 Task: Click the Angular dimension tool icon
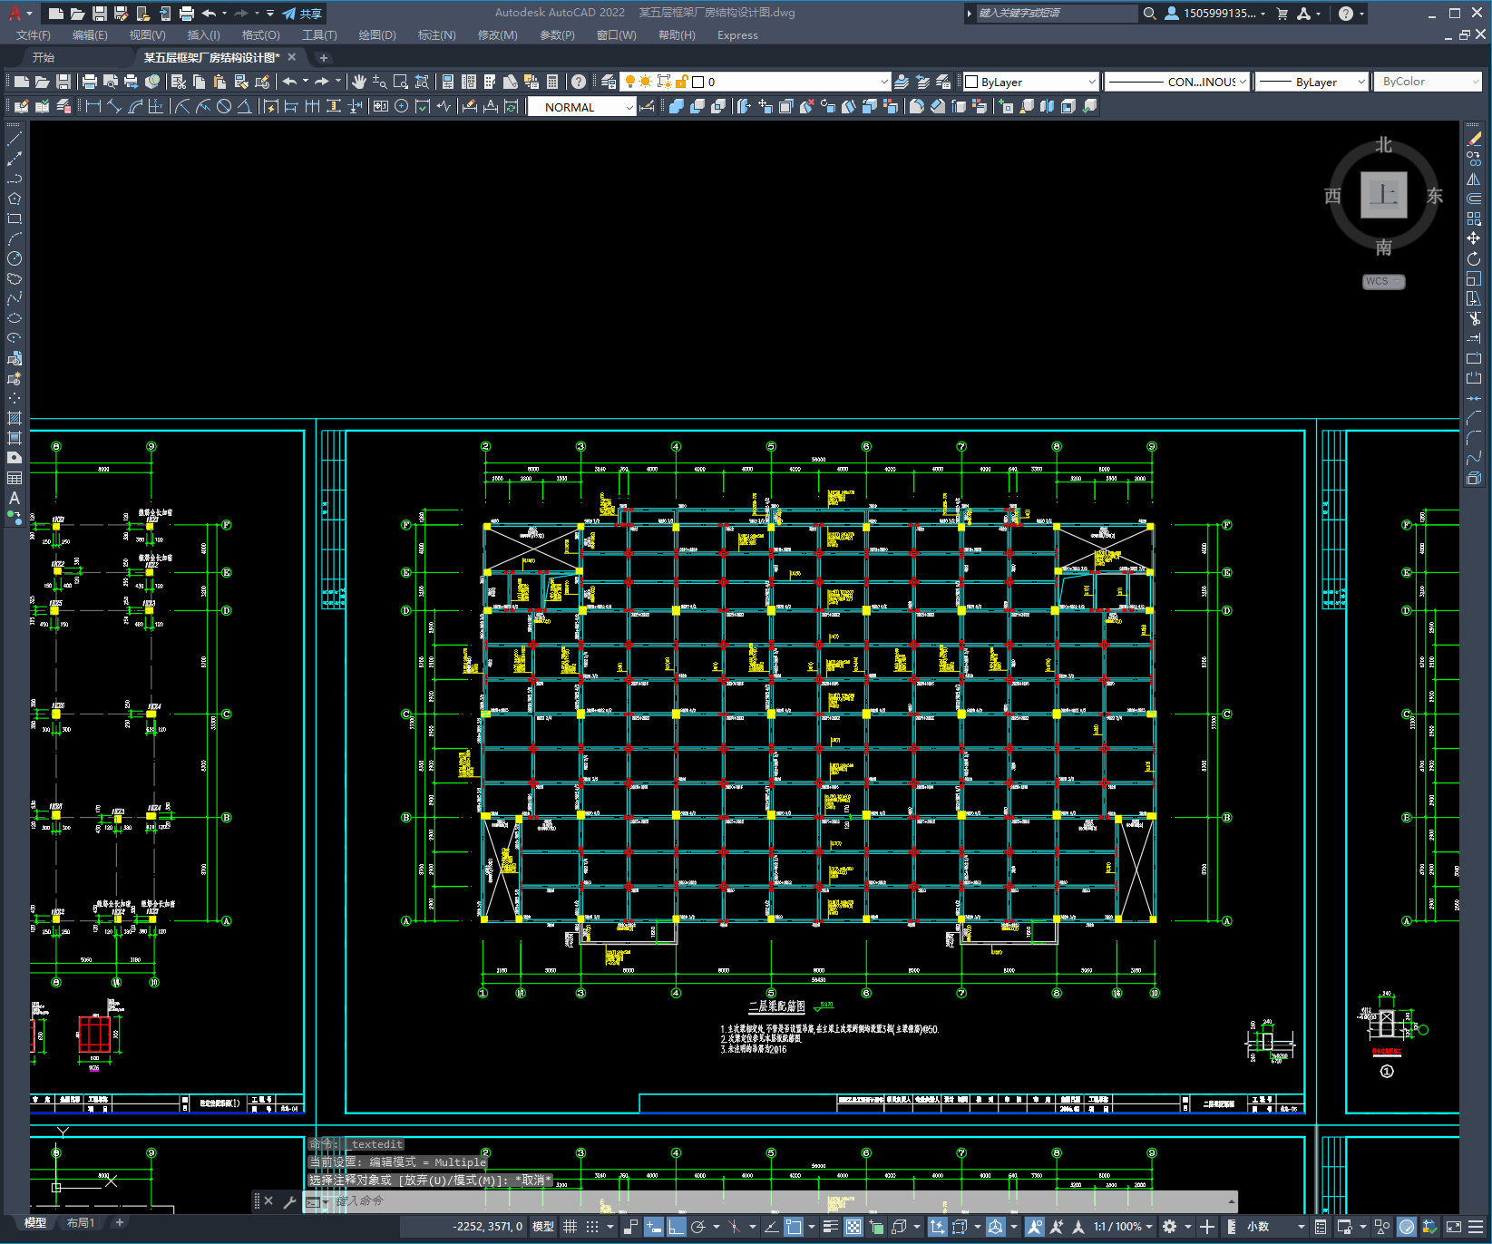[x=244, y=107]
